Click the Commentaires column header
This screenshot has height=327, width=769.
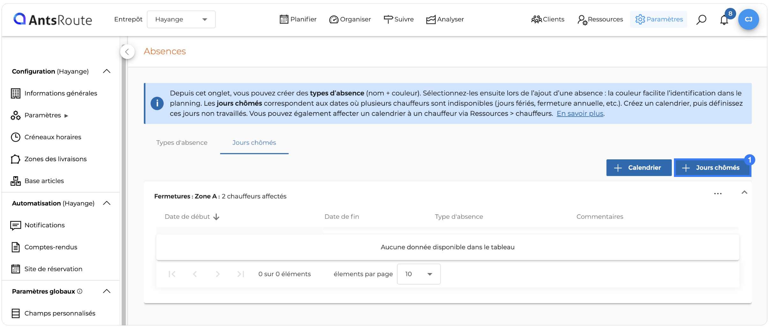tap(600, 217)
